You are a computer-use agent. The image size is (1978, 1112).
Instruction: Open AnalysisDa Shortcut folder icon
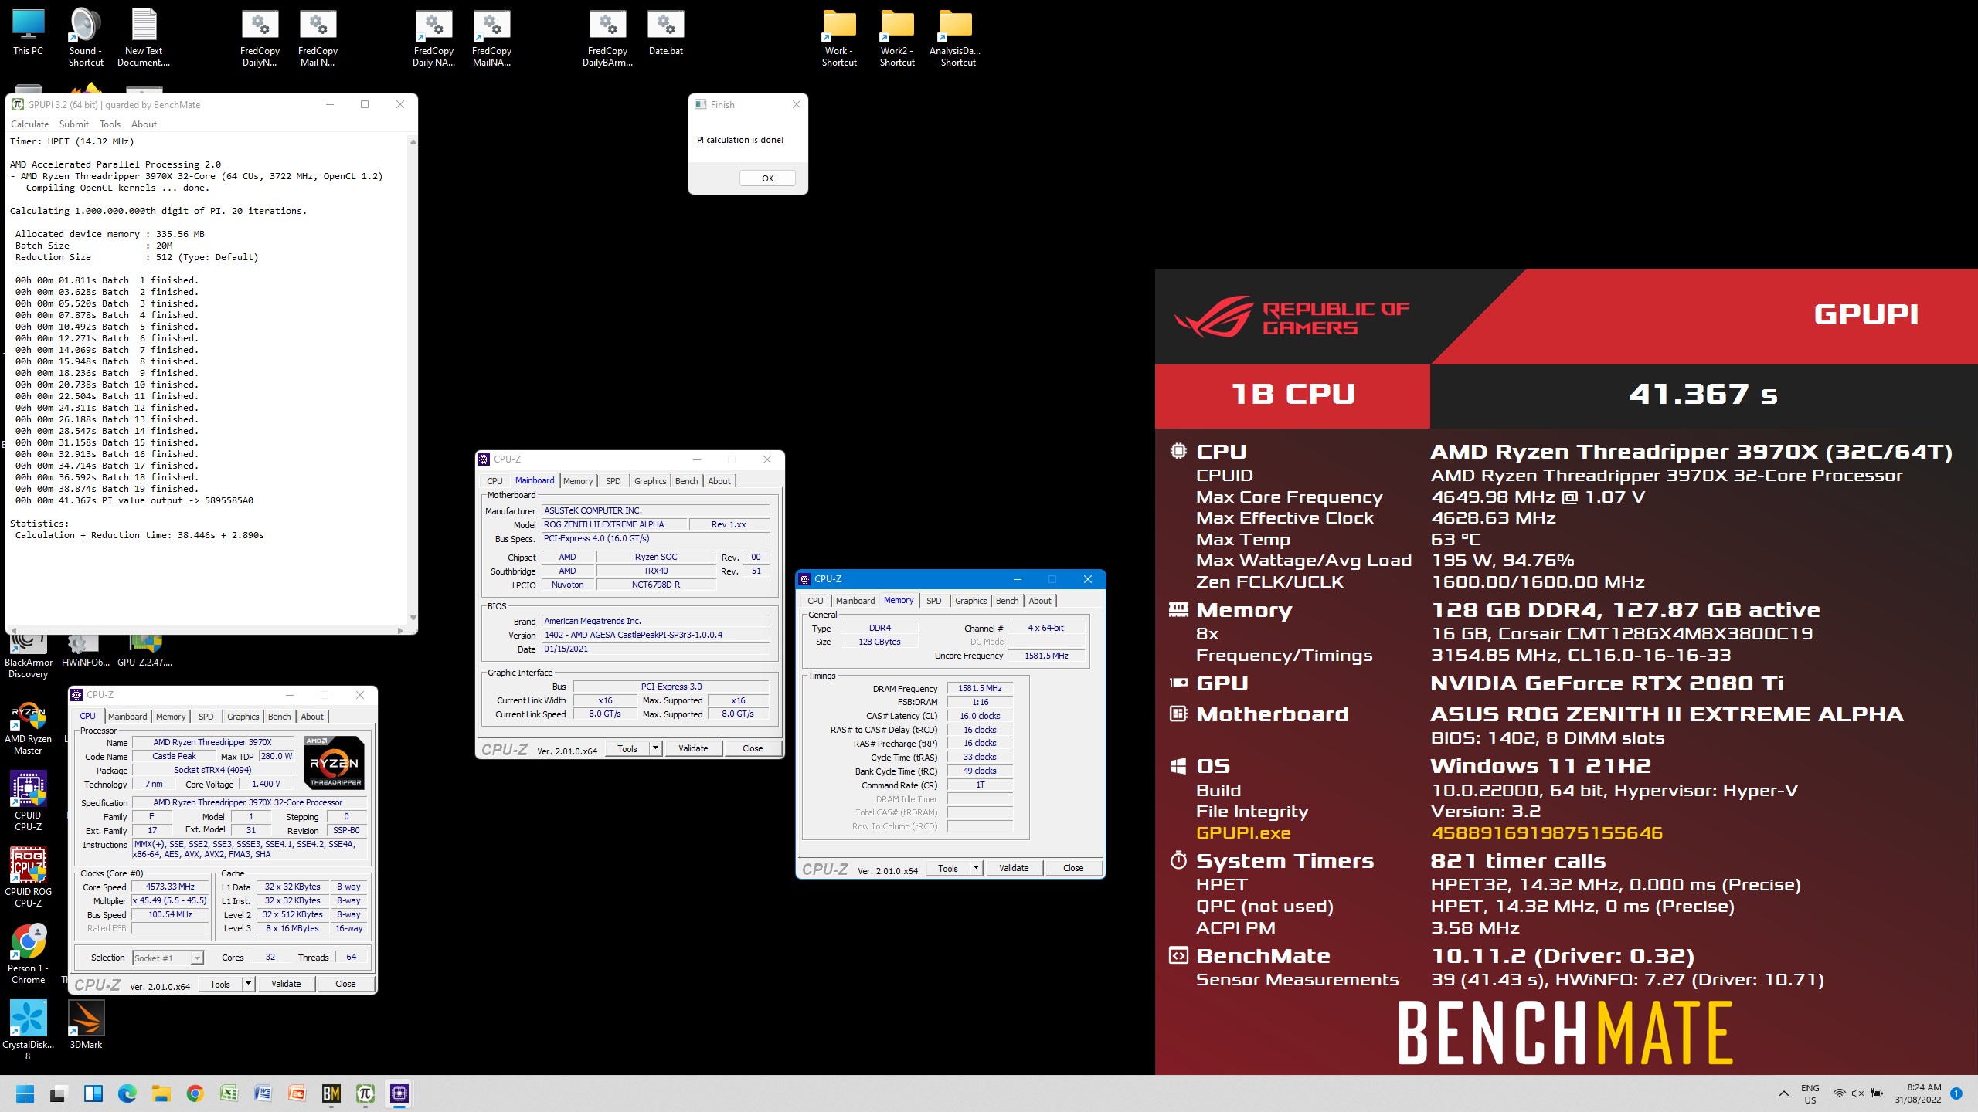click(x=955, y=39)
